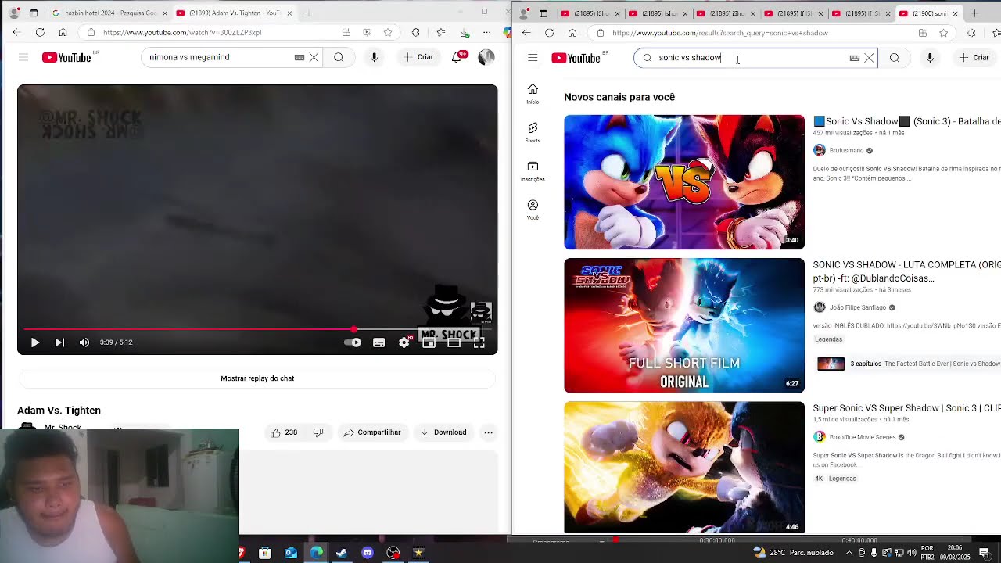Image resolution: width=1001 pixels, height=563 pixels.
Task: Open Criar menu in left window
Action: 419,57
